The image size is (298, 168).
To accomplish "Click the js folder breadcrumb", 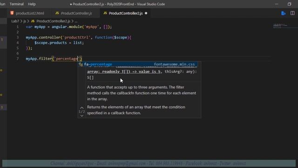I will click(x=25, y=21).
